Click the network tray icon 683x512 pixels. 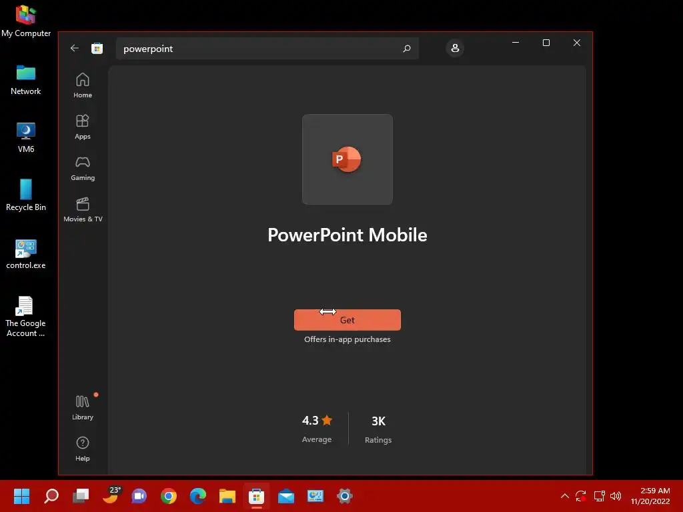coord(600,496)
